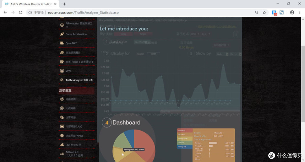Viewport: 305px width, 162px height.
Task: Select the Router option beside Display for
Action: 140,54
